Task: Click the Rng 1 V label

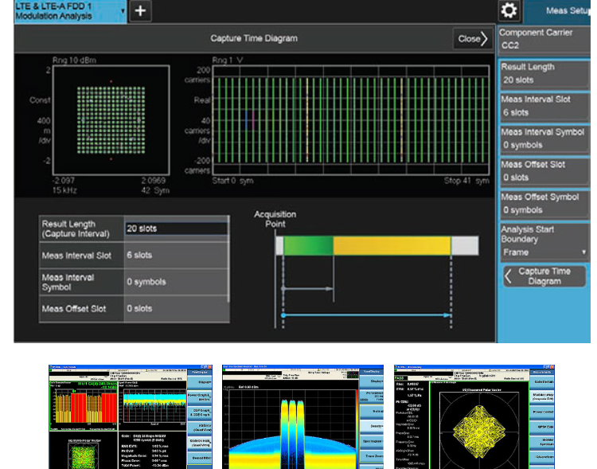Action: pyautogui.click(x=228, y=61)
